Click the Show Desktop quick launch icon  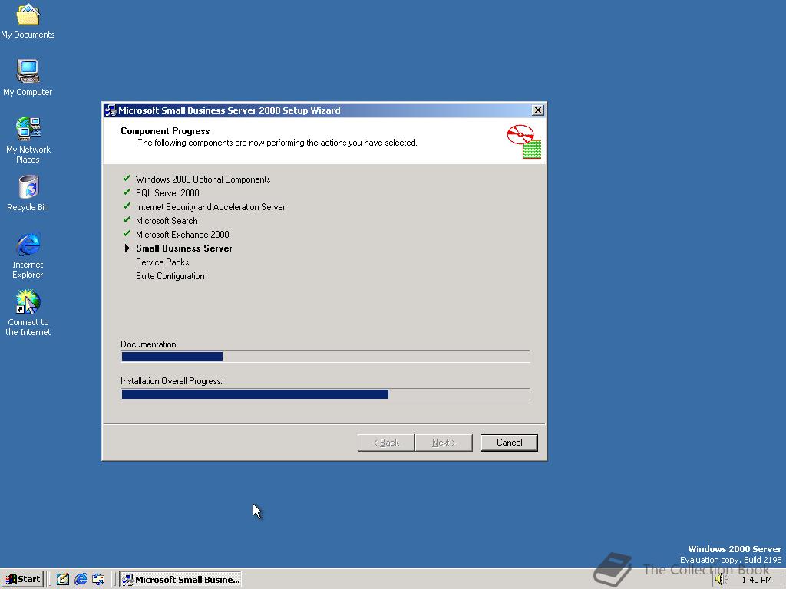click(63, 580)
